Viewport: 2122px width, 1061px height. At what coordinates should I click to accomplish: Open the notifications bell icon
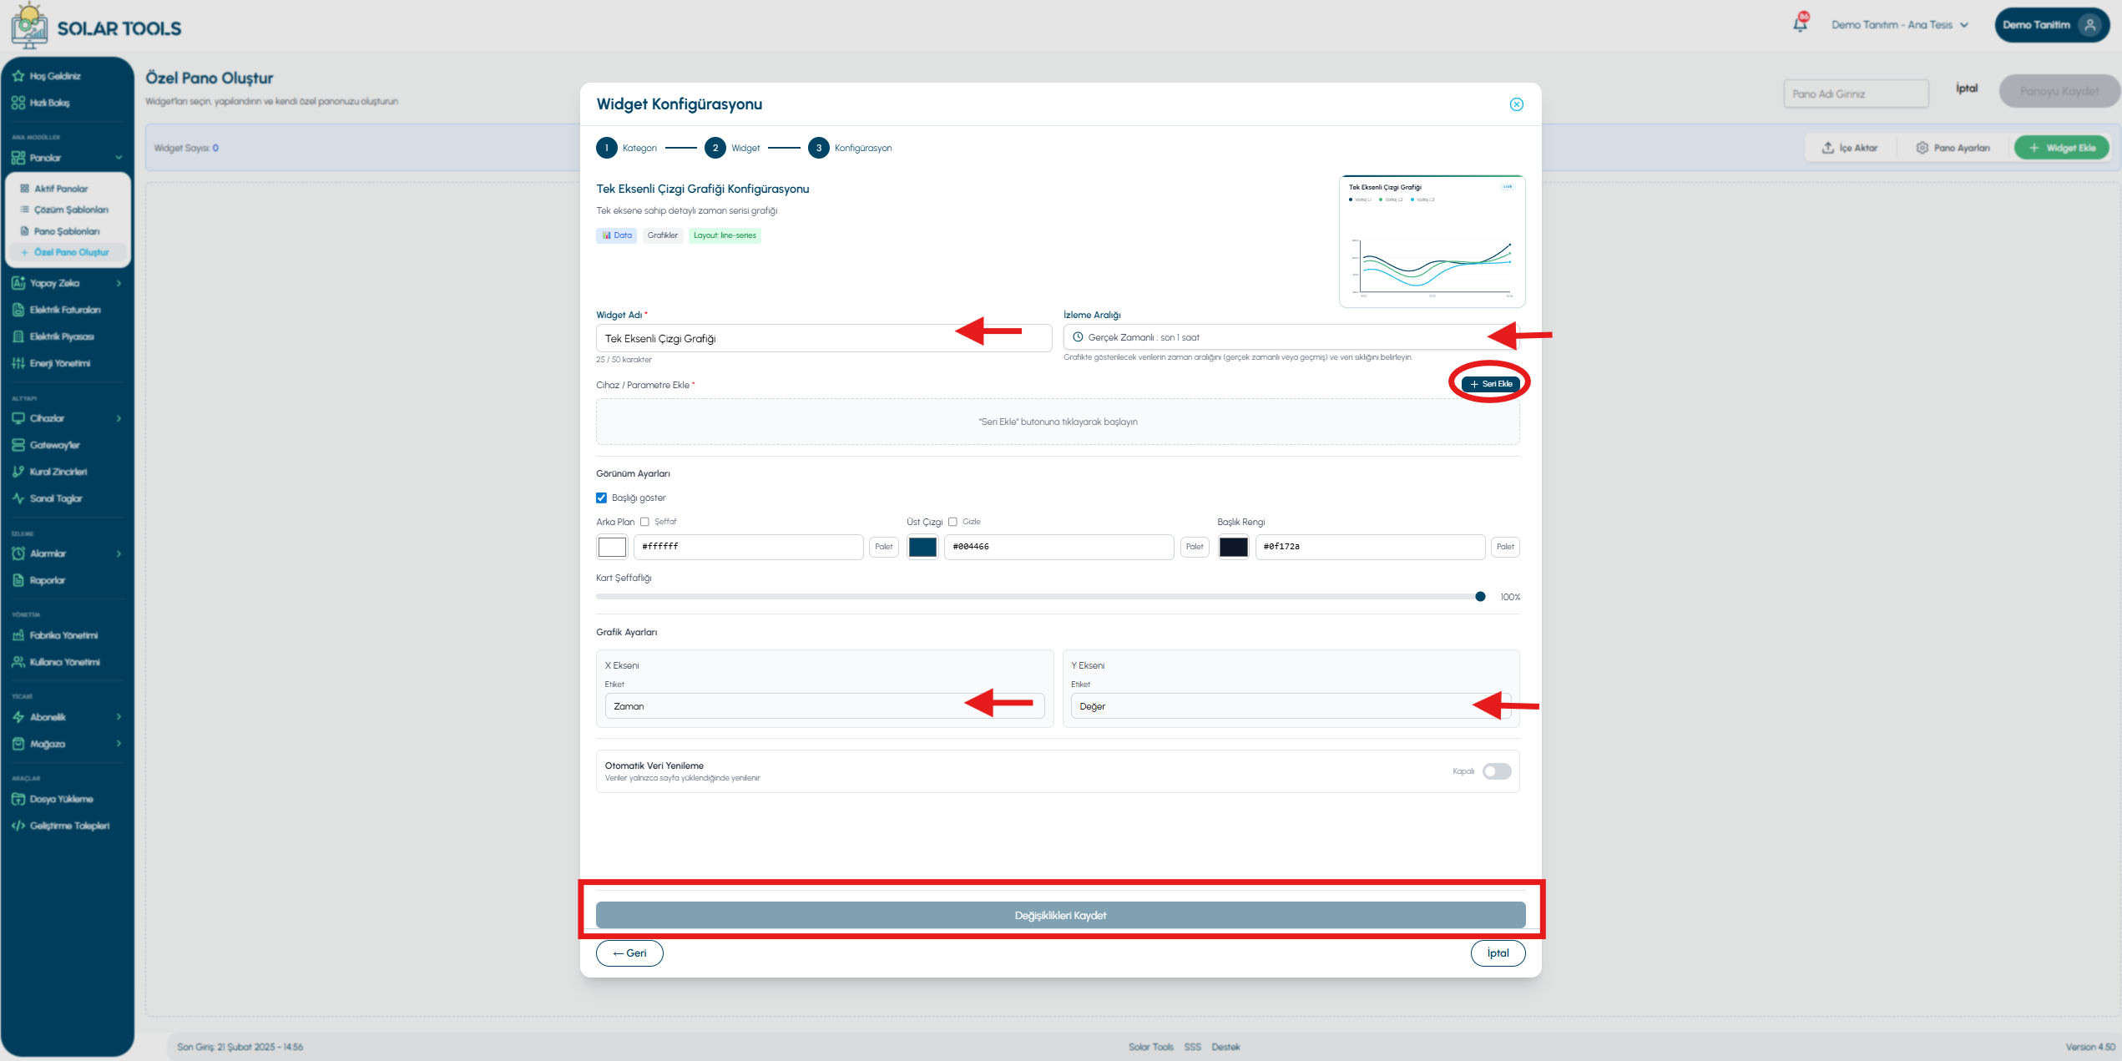[1800, 23]
